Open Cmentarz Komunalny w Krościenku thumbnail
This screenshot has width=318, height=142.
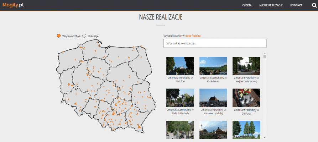click(x=213, y=66)
